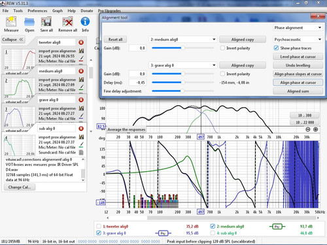Open the Preferences menu
327x245 pixels.
tap(37, 10)
